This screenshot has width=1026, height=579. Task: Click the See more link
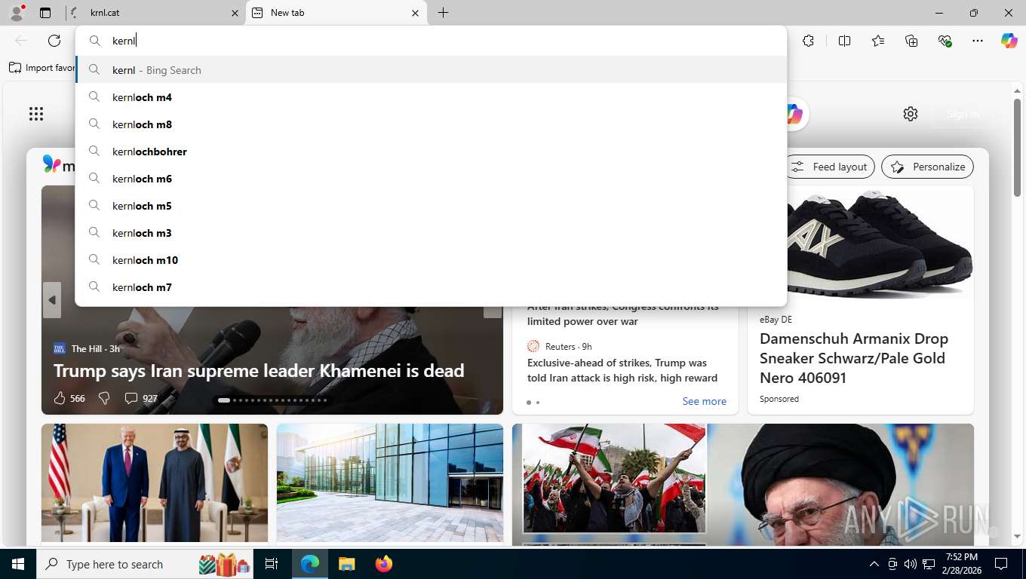click(705, 401)
